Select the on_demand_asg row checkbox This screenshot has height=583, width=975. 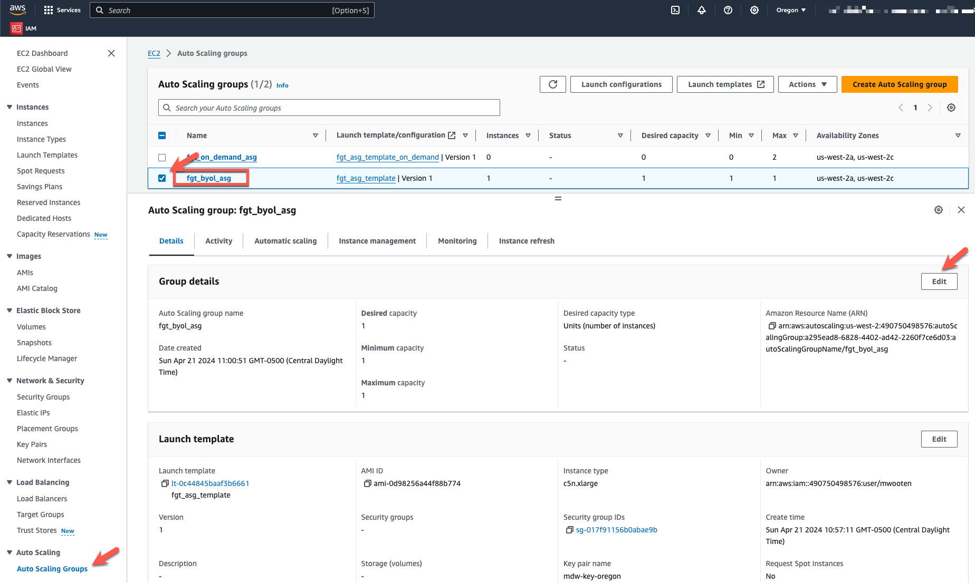tap(162, 157)
